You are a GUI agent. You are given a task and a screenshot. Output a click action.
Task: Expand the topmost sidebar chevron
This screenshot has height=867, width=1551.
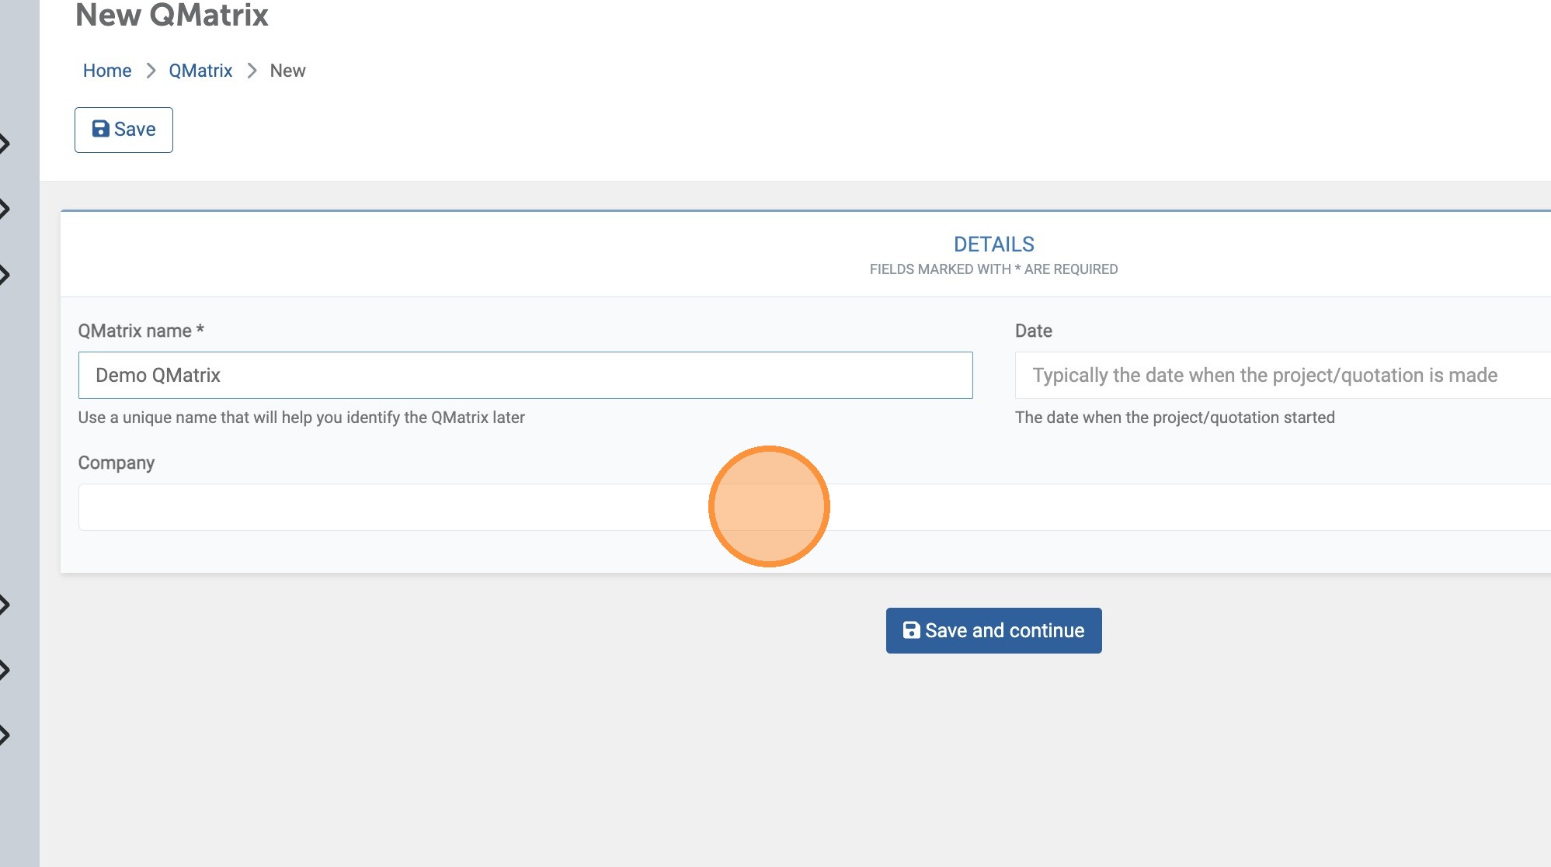point(5,144)
